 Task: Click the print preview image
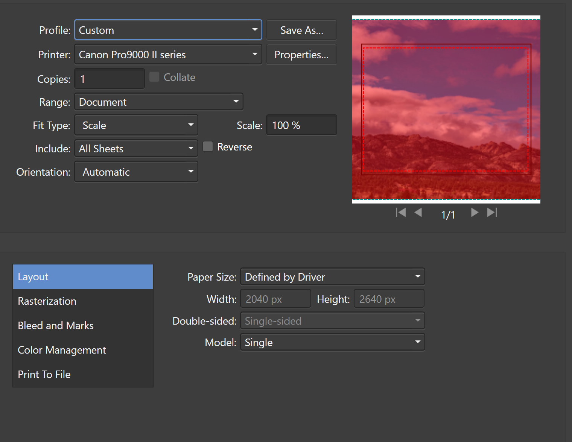(x=446, y=109)
